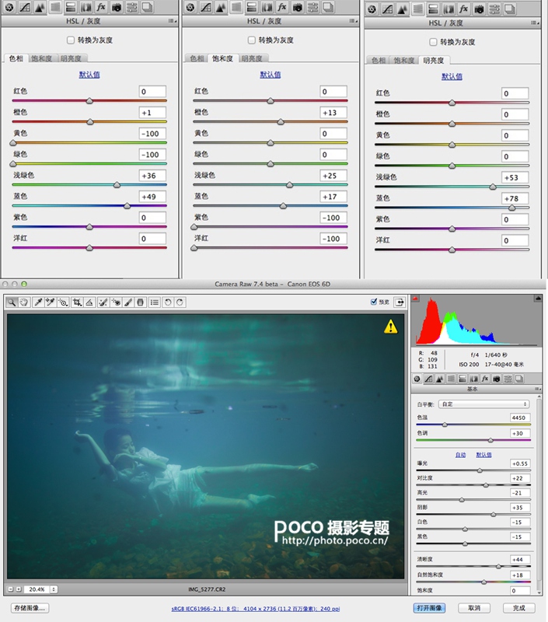Image resolution: width=548 pixels, height=622 pixels.
Task: Click 黄色 hue value field showing -100
Action: 152,134
